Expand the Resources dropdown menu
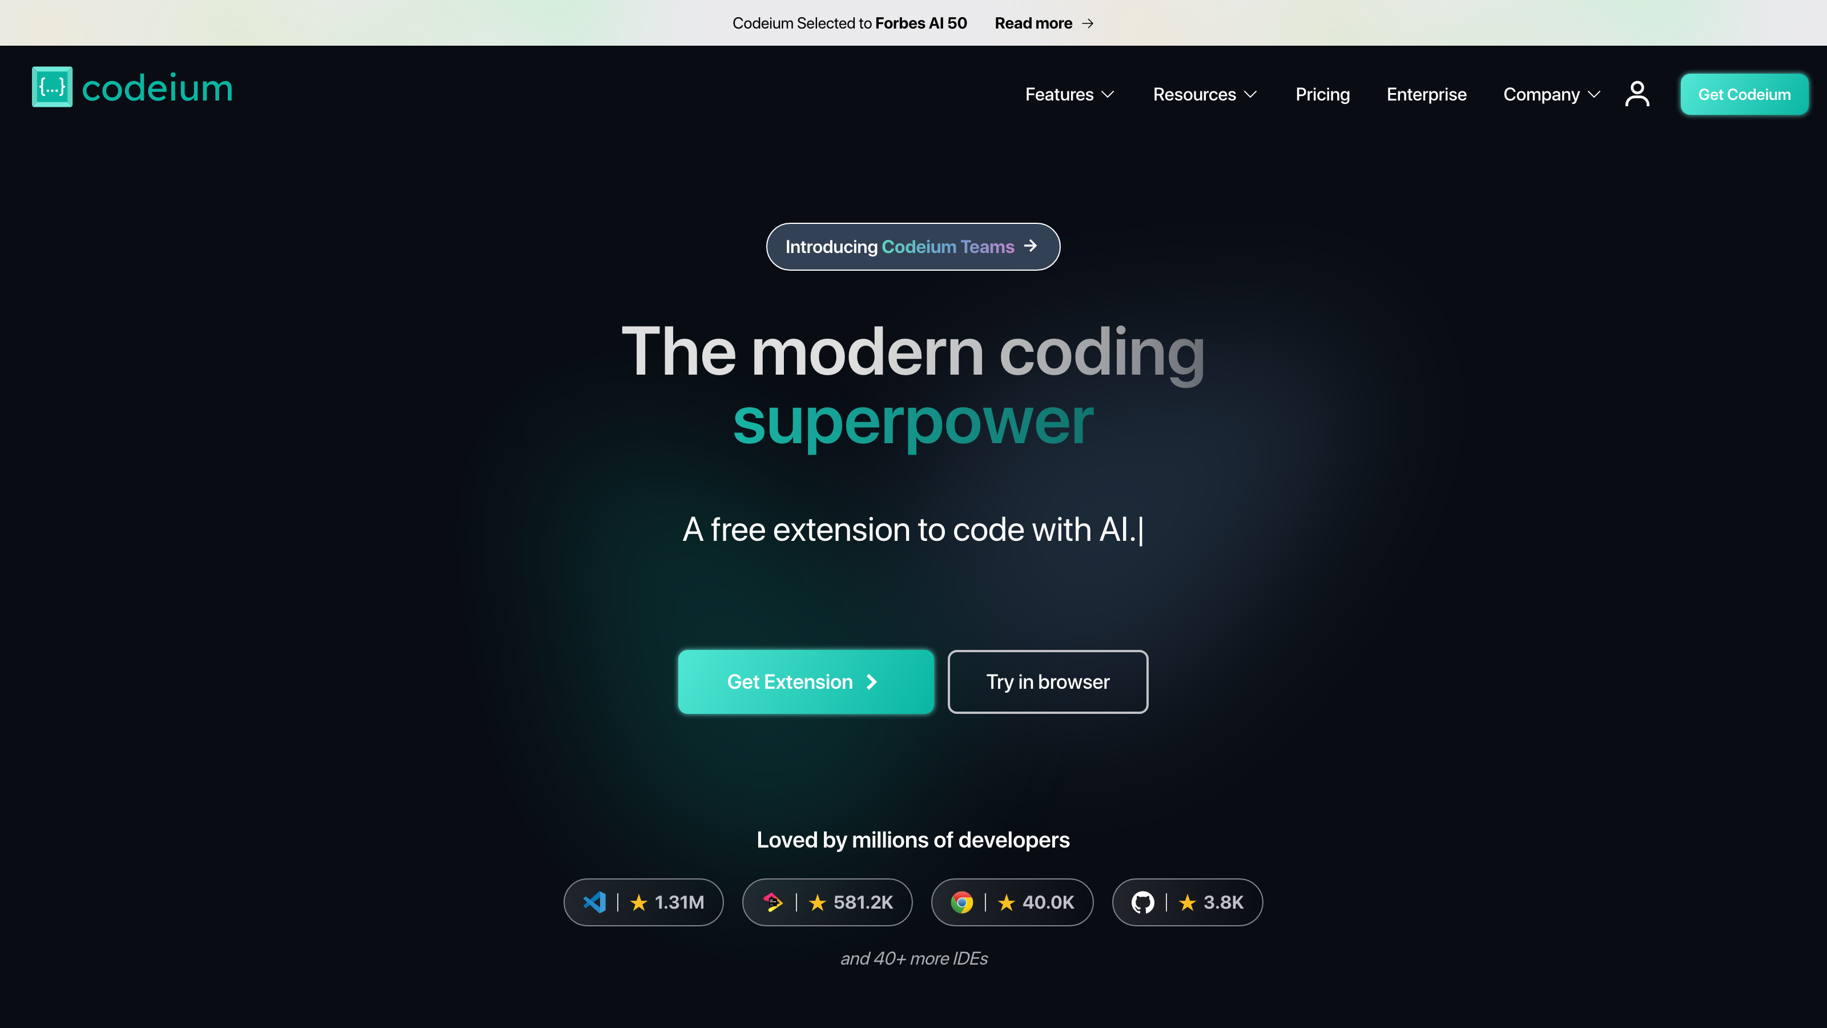This screenshot has height=1028, width=1827. pos(1205,94)
